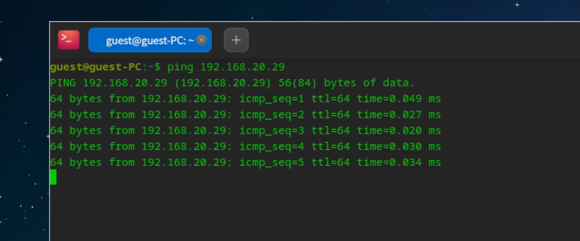
Task: Close the guest@guest-PC tab
Action: [x=201, y=40]
